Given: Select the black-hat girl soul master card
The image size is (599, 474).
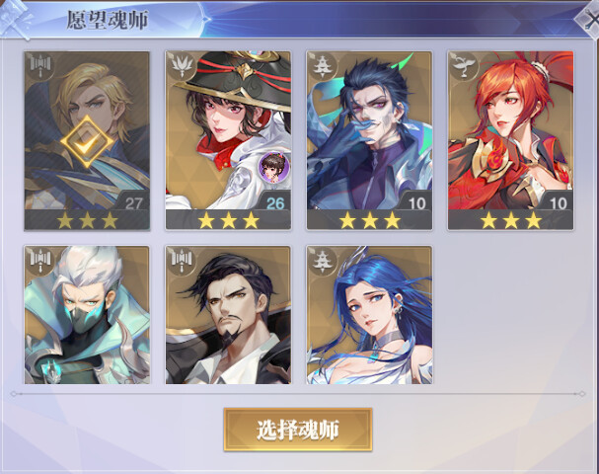Looking at the screenshot, I should (228, 140).
